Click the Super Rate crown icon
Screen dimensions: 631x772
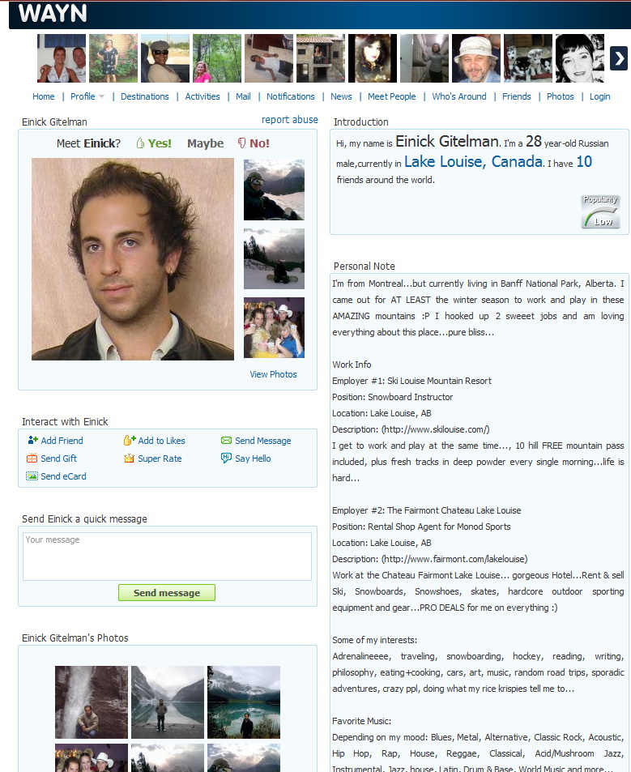click(129, 459)
